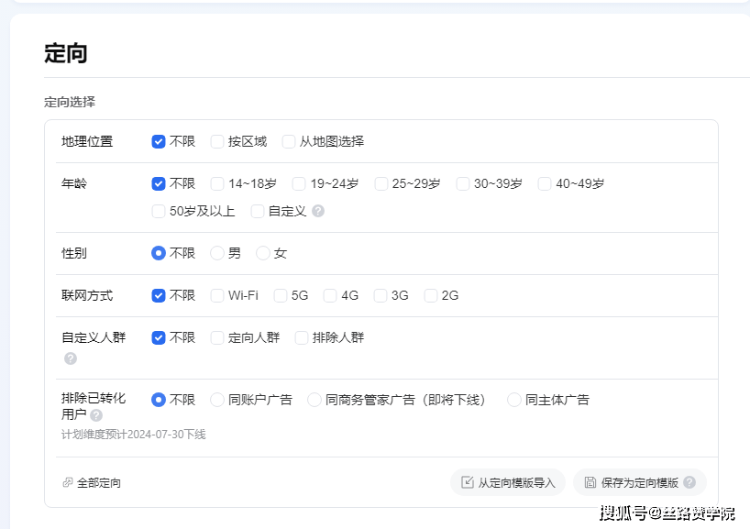Check the 5G network checkbox
This screenshot has width=750, height=529.
(x=281, y=295)
